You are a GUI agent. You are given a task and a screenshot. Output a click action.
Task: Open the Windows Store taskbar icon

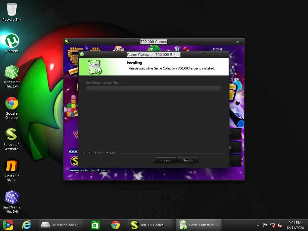tap(95, 225)
